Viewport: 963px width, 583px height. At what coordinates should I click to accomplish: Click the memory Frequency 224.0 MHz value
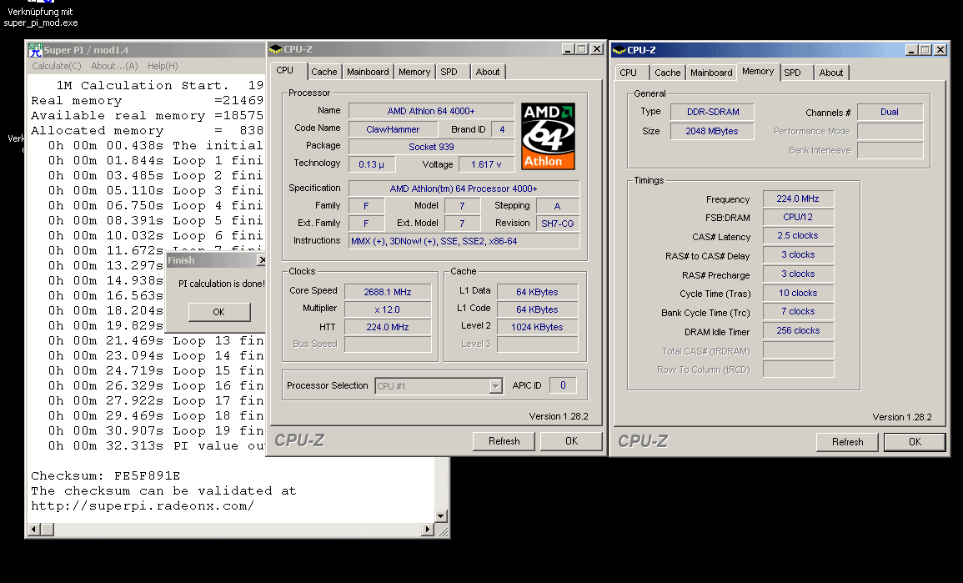click(798, 199)
